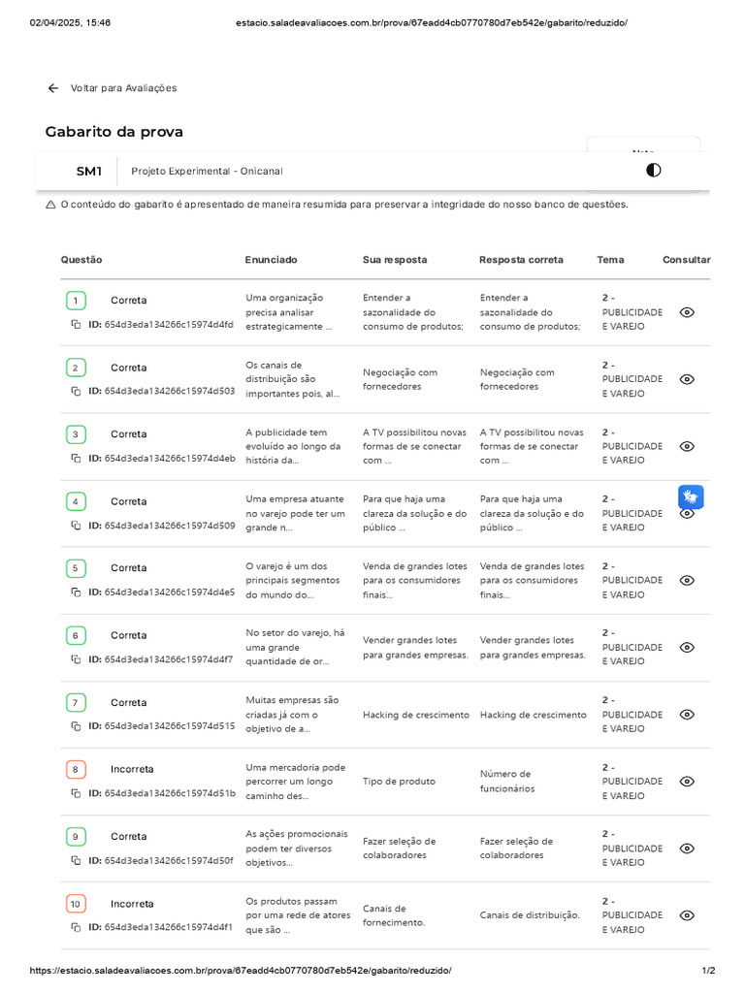
Task: Select the question number 10 badge
Action: coord(76,904)
